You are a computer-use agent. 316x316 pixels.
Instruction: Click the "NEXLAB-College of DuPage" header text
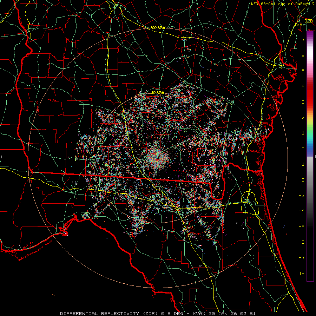tap(280, 4)
